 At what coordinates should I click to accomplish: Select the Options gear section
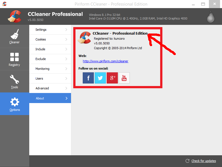point(14,104)
